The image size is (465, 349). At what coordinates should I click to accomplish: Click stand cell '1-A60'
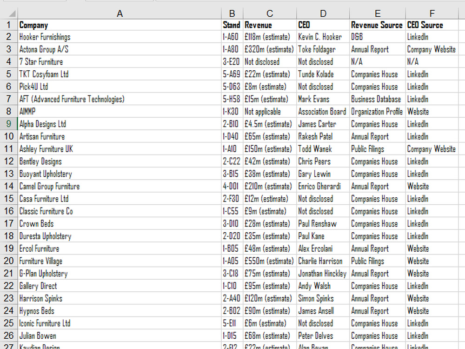pyautogui.click(x=232, y=37)
